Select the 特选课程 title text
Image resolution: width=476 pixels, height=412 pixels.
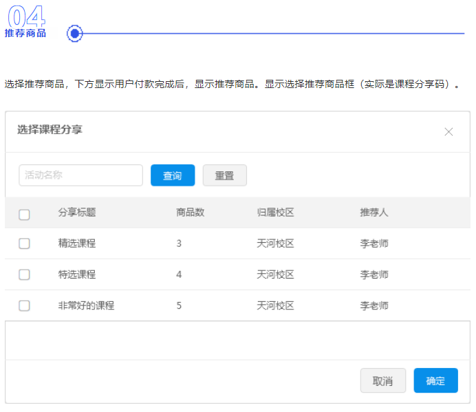click(77, 274)
